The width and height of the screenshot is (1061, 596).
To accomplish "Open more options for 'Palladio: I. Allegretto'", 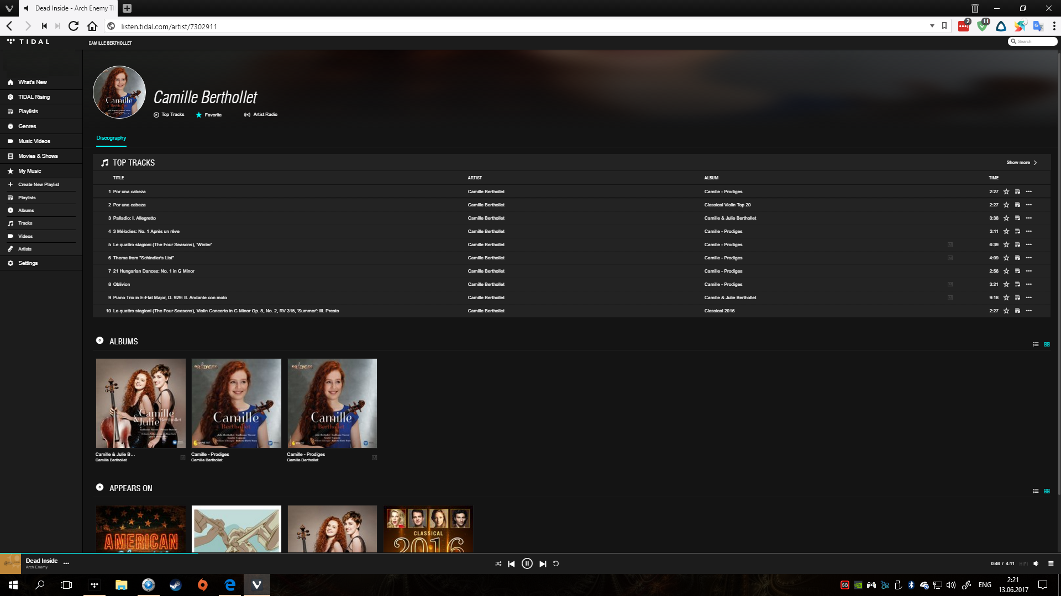I will (x=1029, y=218).
